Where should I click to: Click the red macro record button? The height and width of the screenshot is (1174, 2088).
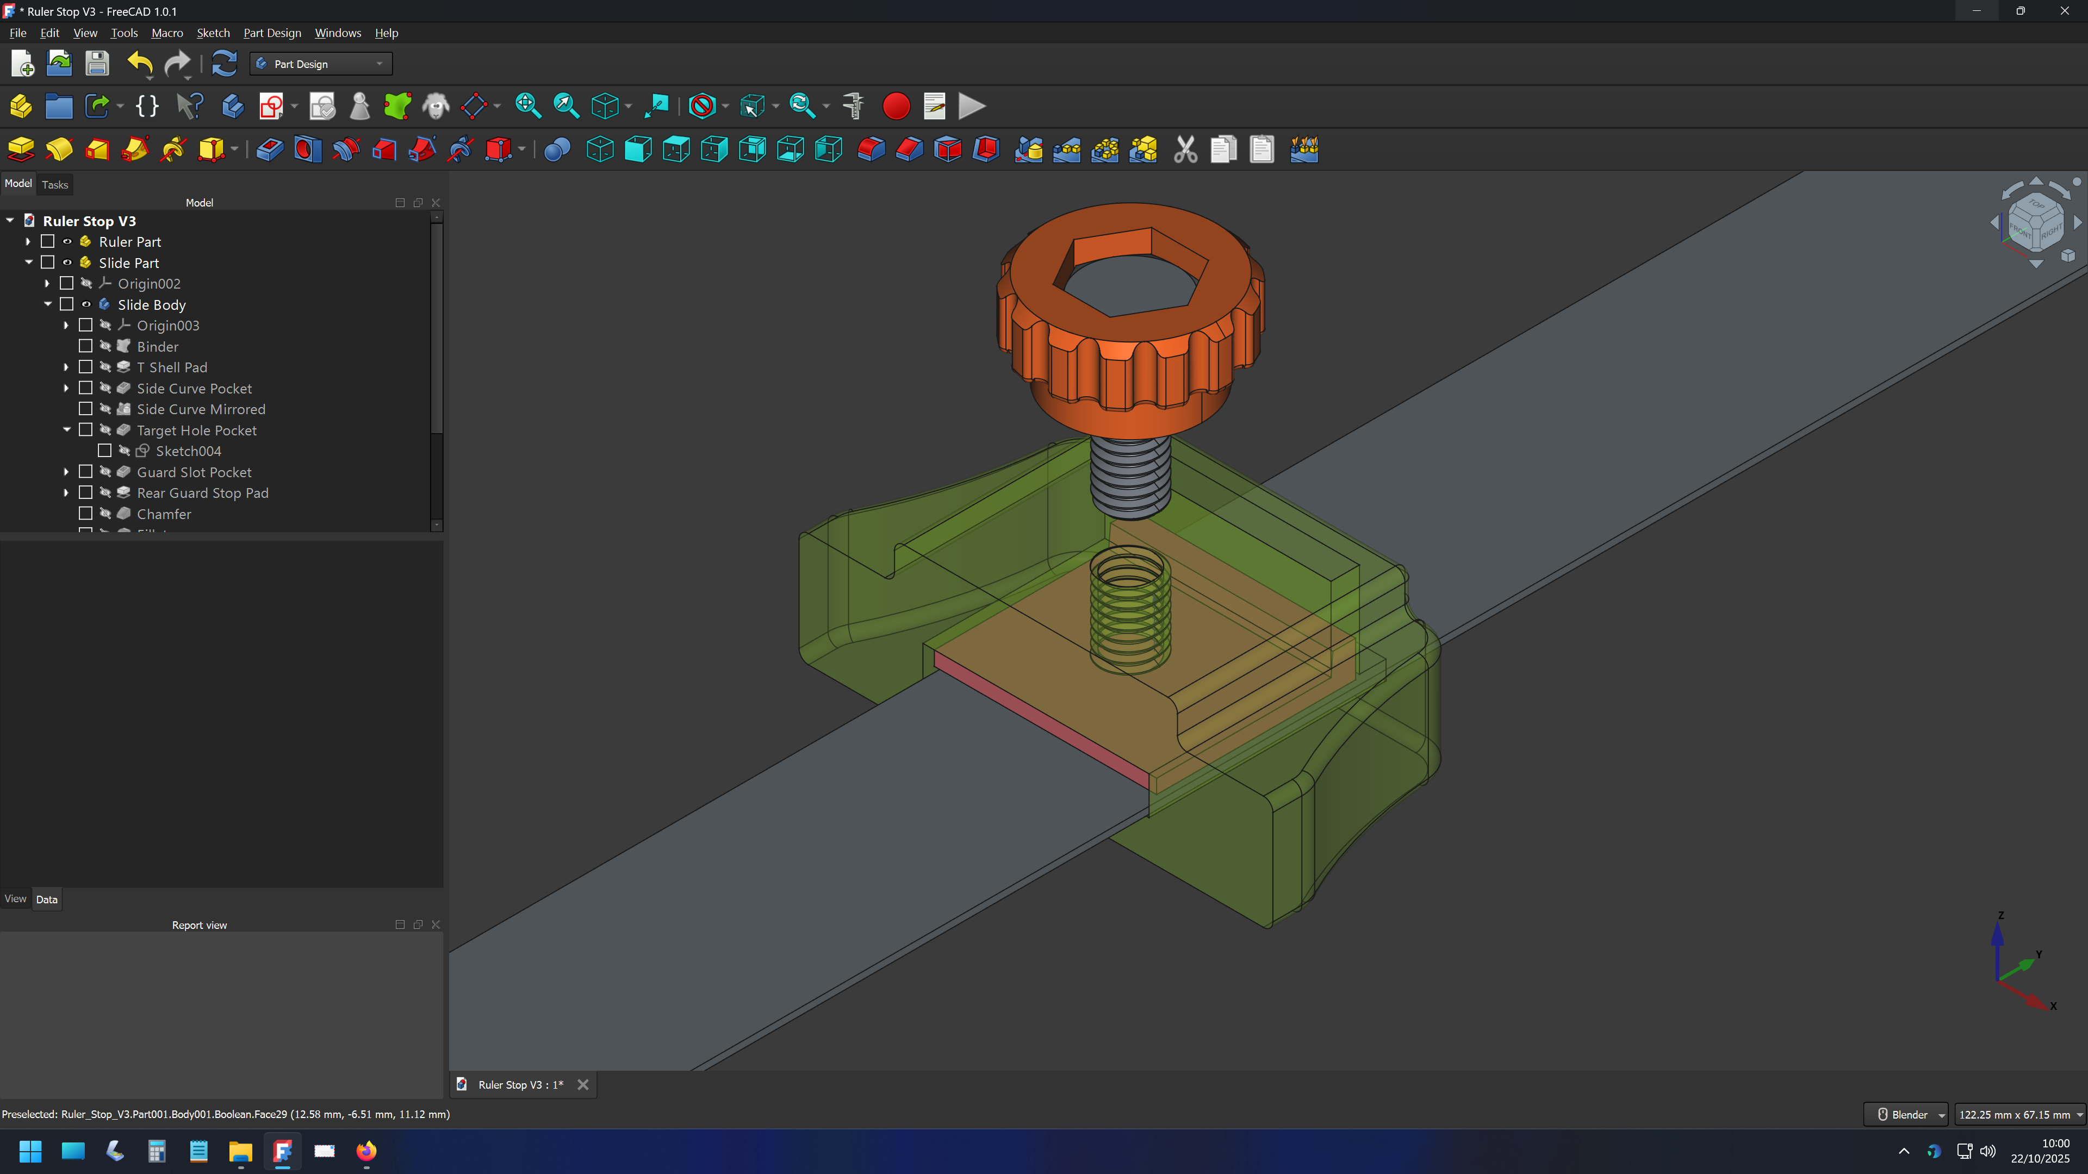(x=896, y=106)
